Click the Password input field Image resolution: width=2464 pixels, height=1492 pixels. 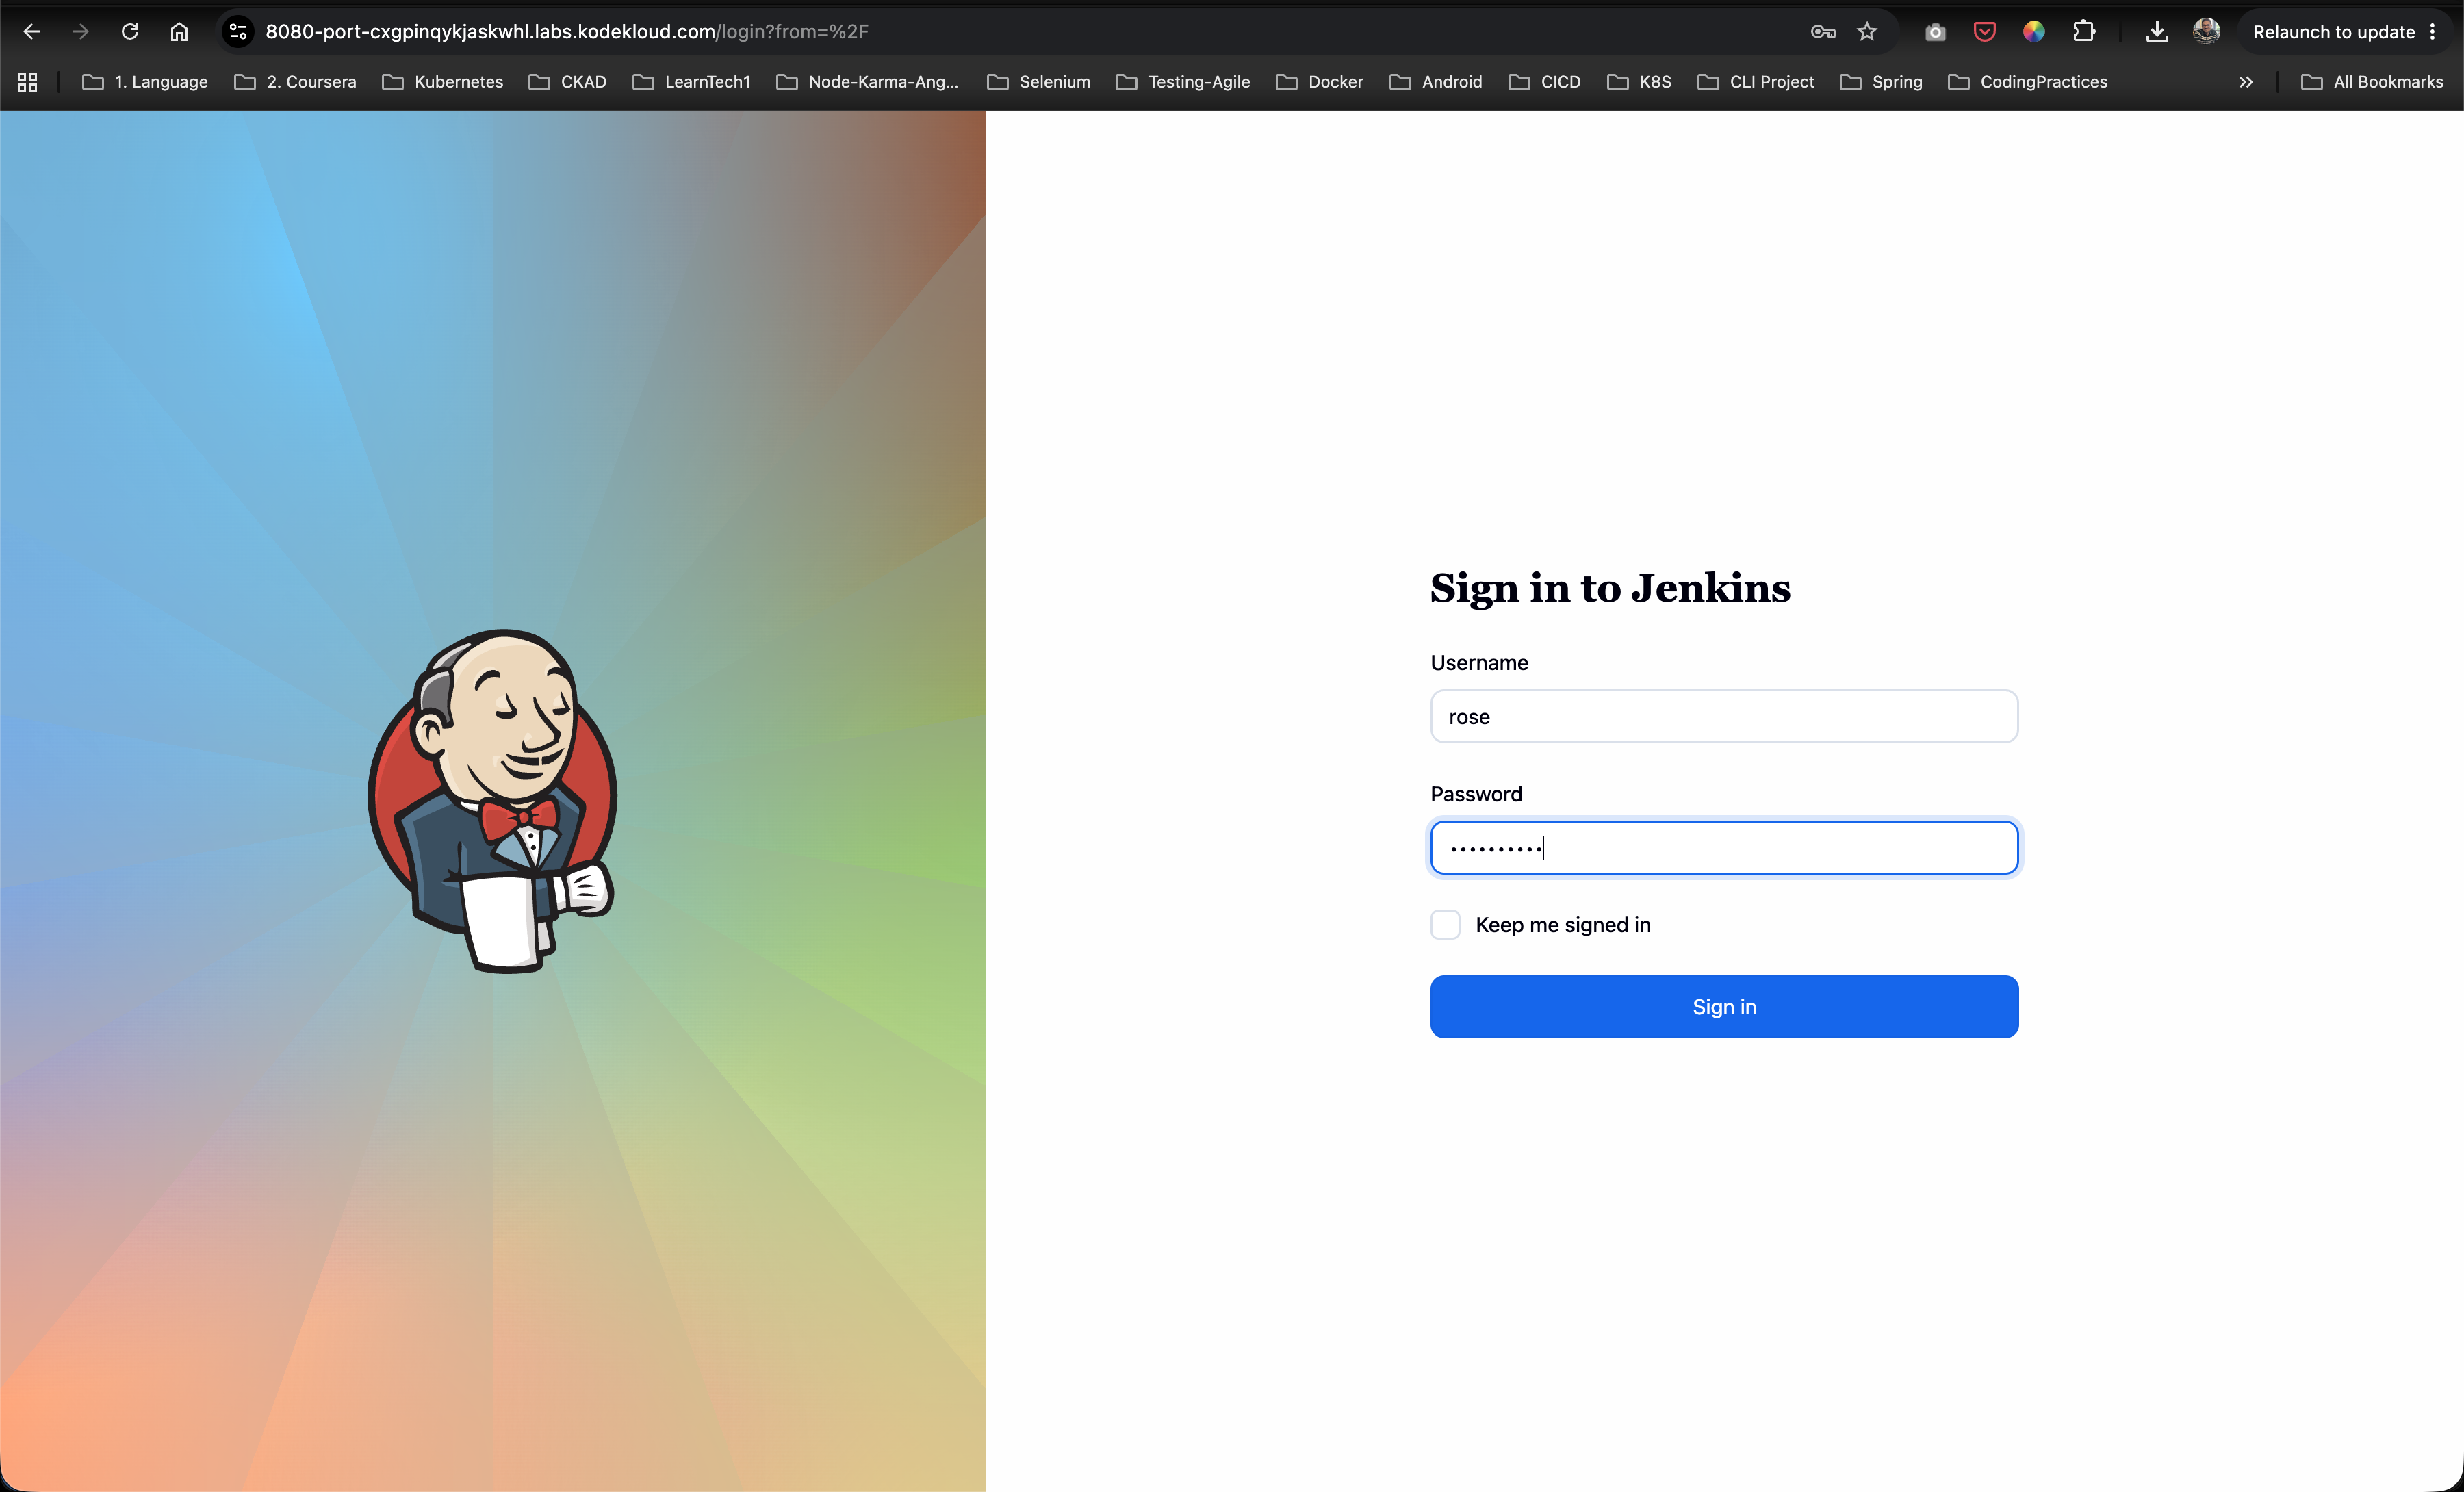(x=1724, y=848)
